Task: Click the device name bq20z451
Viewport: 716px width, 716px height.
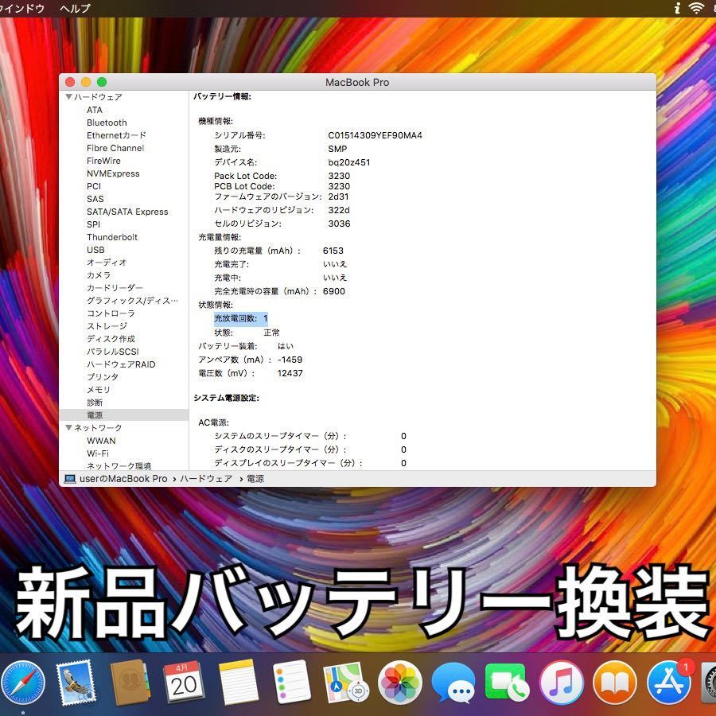Action: coord(349,162)
